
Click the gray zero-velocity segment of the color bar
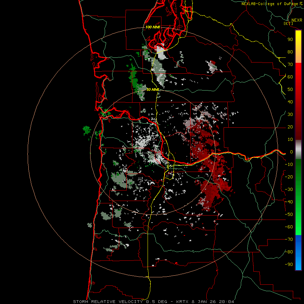click(298, 150)
